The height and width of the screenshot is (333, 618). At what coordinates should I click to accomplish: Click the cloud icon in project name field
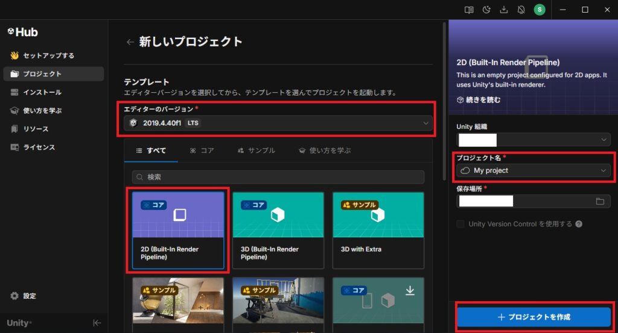click(x=465, y=170)
